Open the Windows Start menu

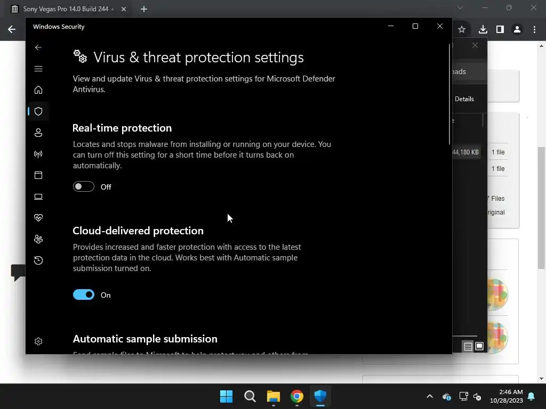click(x=226, y=396)
